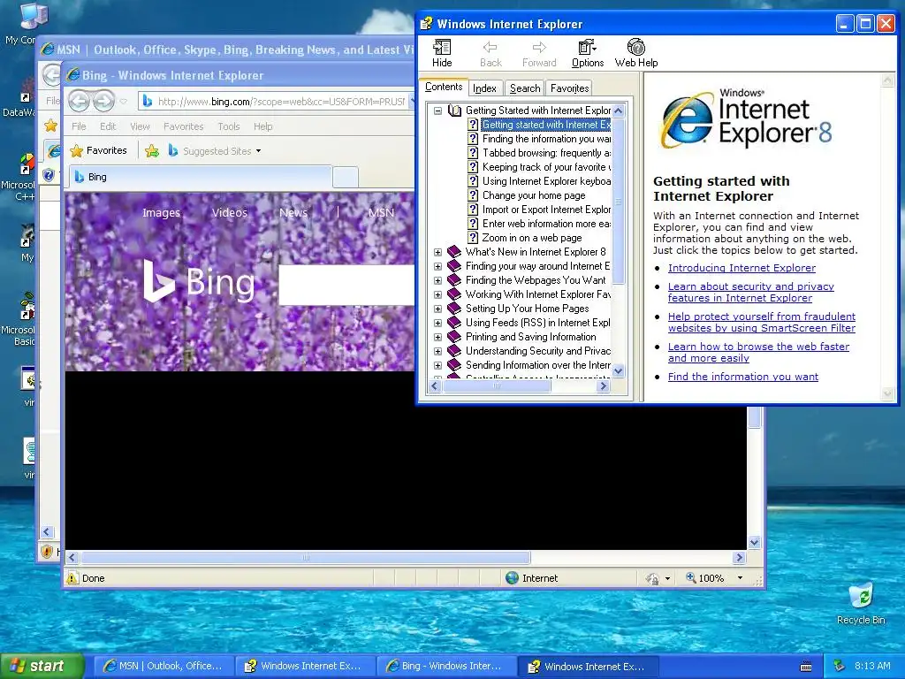The height and width of the screenshot is (679, 905).
Task: Open the File menu in Bing window
Action: tap(79, 126)
